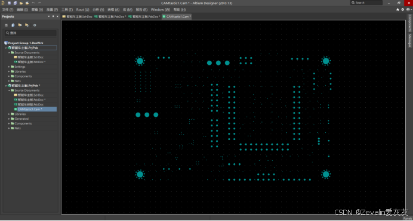Open the Messages side panel tab

point(409,41)
